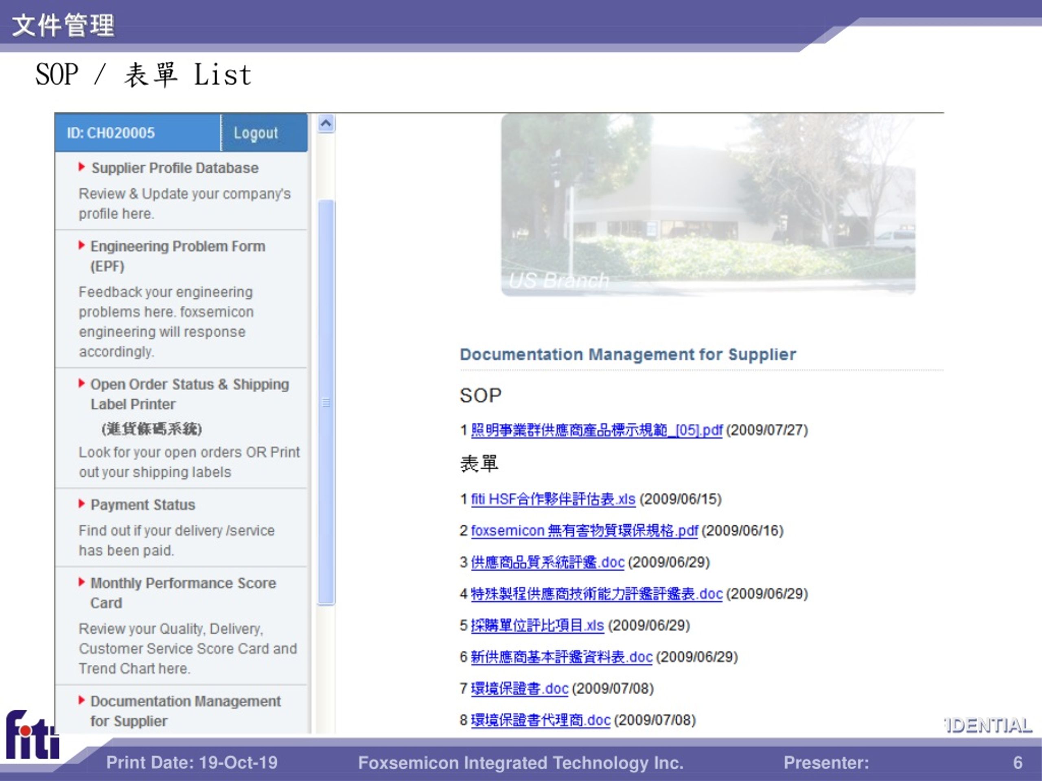Open foxsemicon 無有害物質環保規格.pdf link
Image resolution: width=1042 pixels, height=781 pixels.
point(584,530)
